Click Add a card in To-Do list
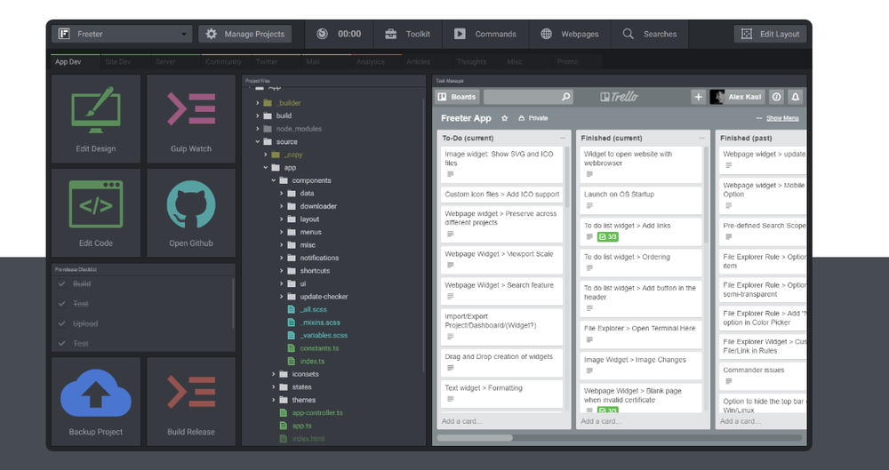 pos(462,421)
